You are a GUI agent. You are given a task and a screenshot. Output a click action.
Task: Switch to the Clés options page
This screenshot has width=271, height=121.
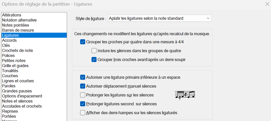6,46
